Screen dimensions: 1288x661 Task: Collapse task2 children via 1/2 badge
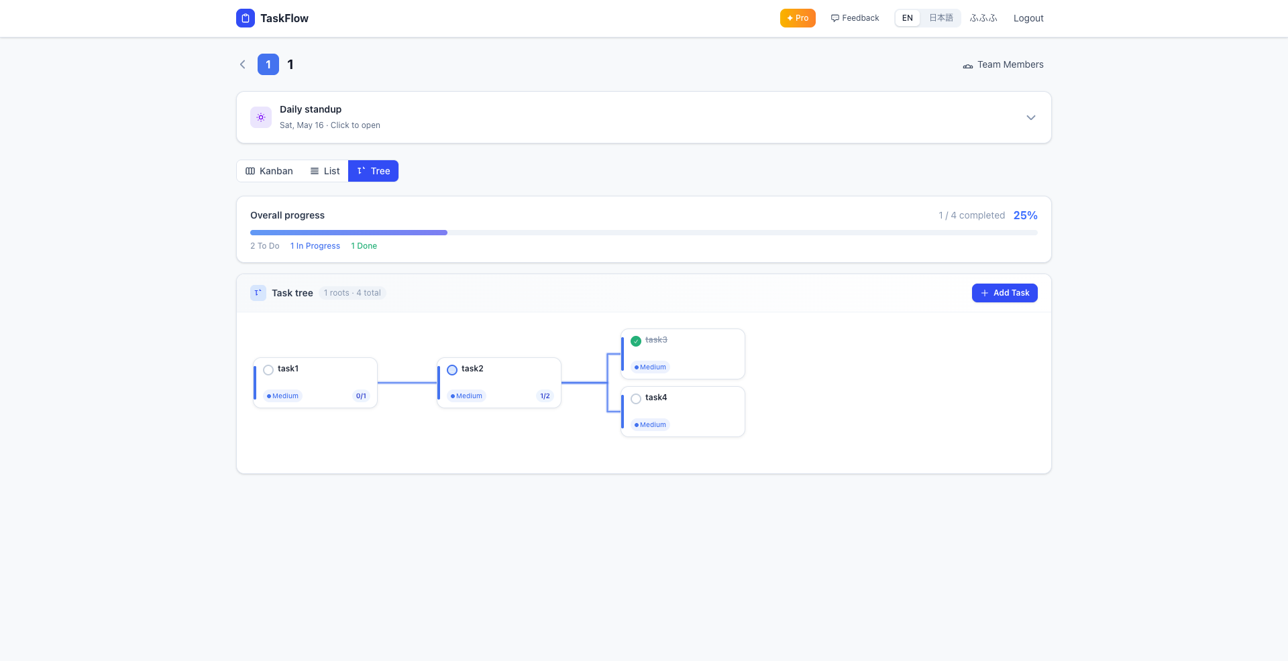coord(545,396)
